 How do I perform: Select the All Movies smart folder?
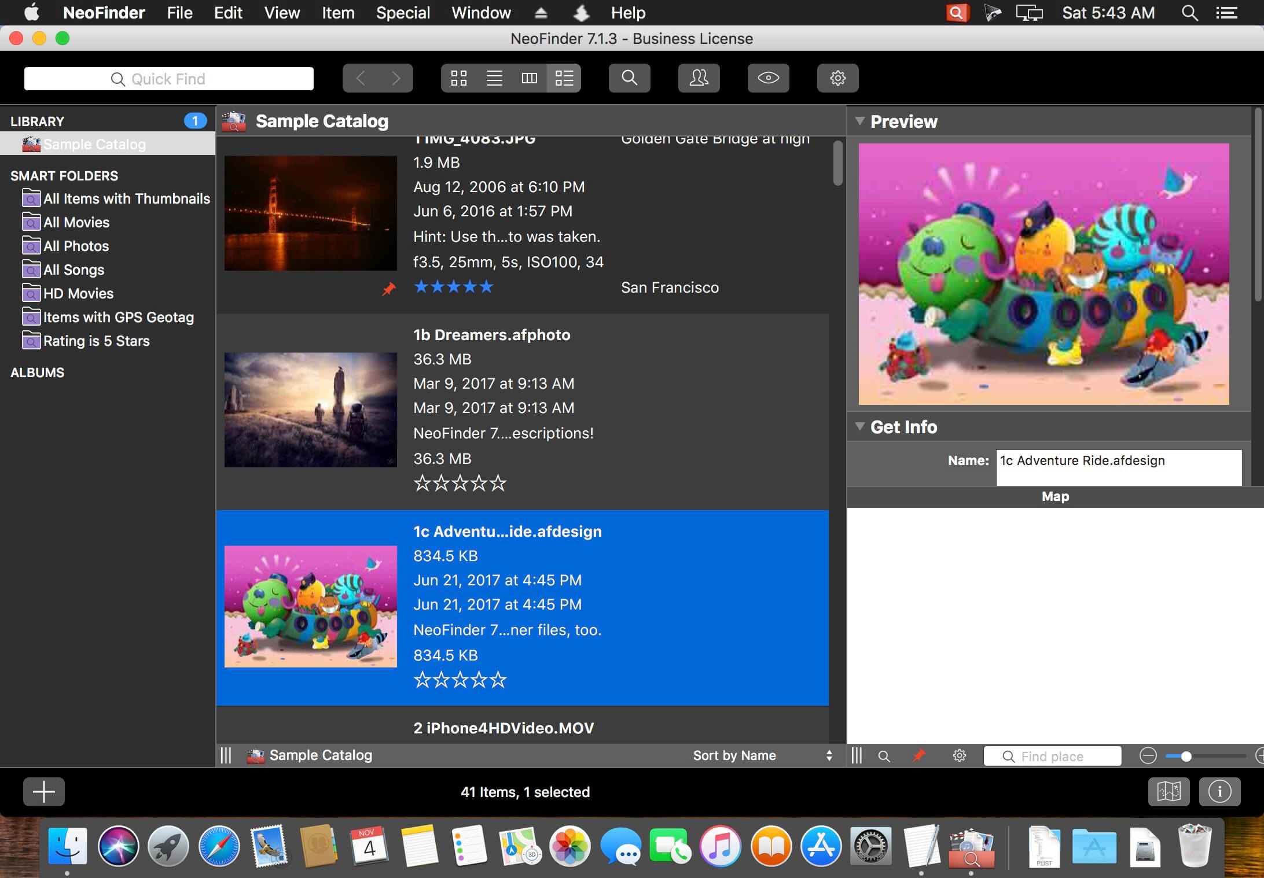point(76,222)
